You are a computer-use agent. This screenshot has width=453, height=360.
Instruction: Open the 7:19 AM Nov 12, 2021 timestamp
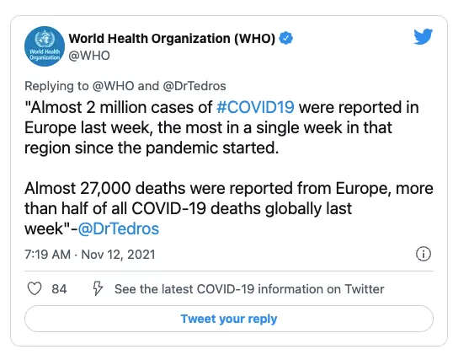coord(90,255)
